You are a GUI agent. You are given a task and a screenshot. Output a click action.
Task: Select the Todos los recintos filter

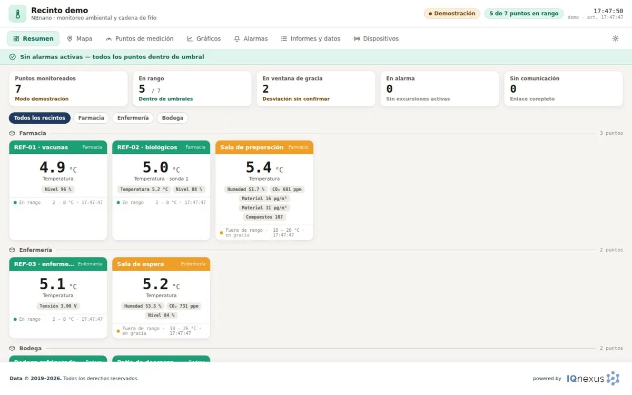(39, 118)
